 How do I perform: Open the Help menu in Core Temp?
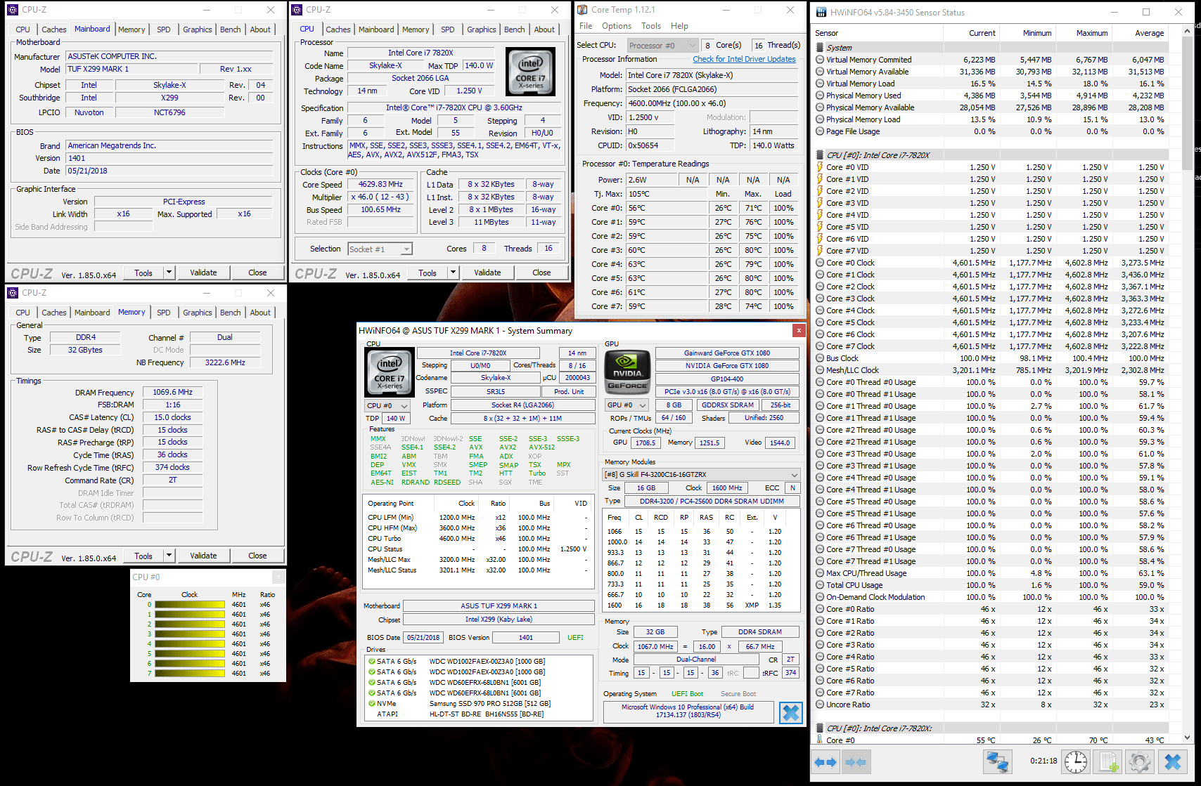(x=679, y=26)
